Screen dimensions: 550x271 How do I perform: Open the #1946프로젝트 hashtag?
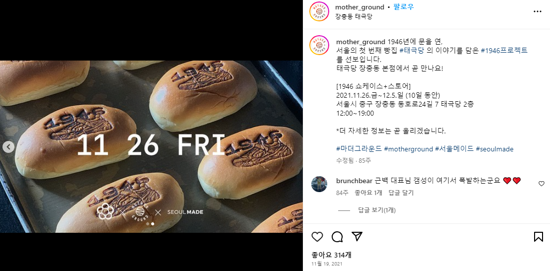[504, 50]
